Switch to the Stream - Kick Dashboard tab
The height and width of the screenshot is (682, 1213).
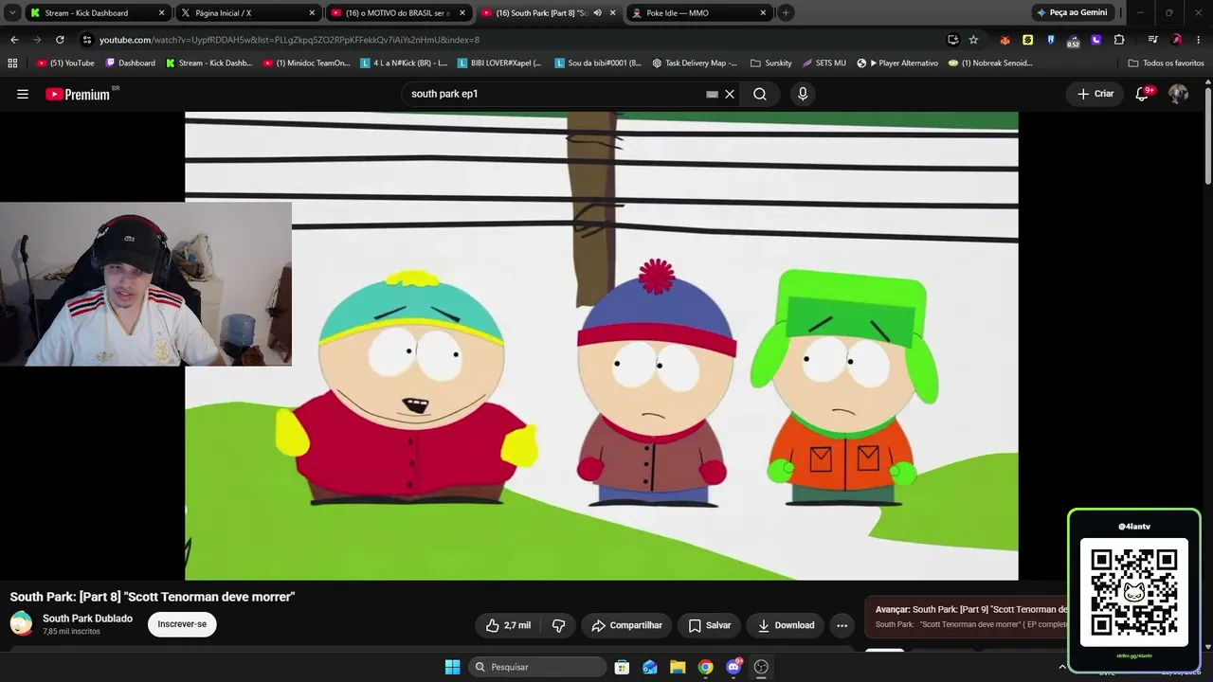tap(97, 13)
